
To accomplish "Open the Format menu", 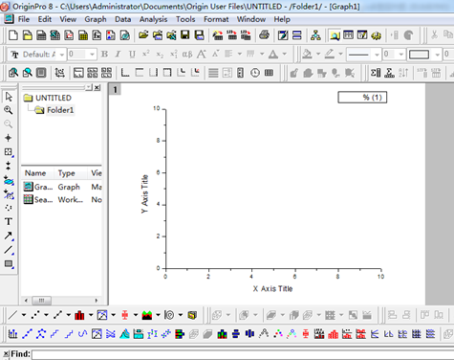I will pyautogui.click(x=216, y=19).
